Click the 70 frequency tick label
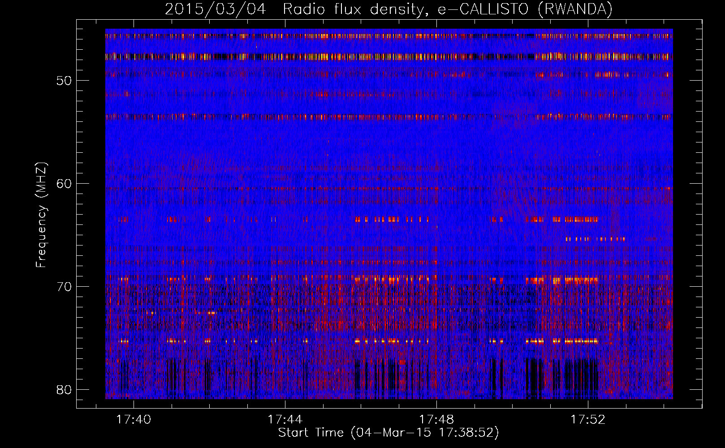 pos(64,287)
